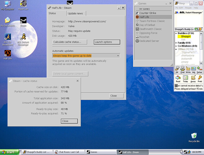Viewport: 204px width, 155px height.
Task: Click Shopgirl's Buddy List header tab
Action: tap(184, 29)
